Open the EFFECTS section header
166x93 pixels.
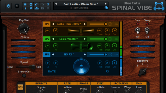[41, 84]
